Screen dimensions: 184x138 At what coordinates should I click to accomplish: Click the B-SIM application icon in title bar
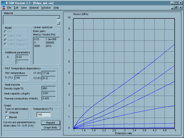coord(3,2)
